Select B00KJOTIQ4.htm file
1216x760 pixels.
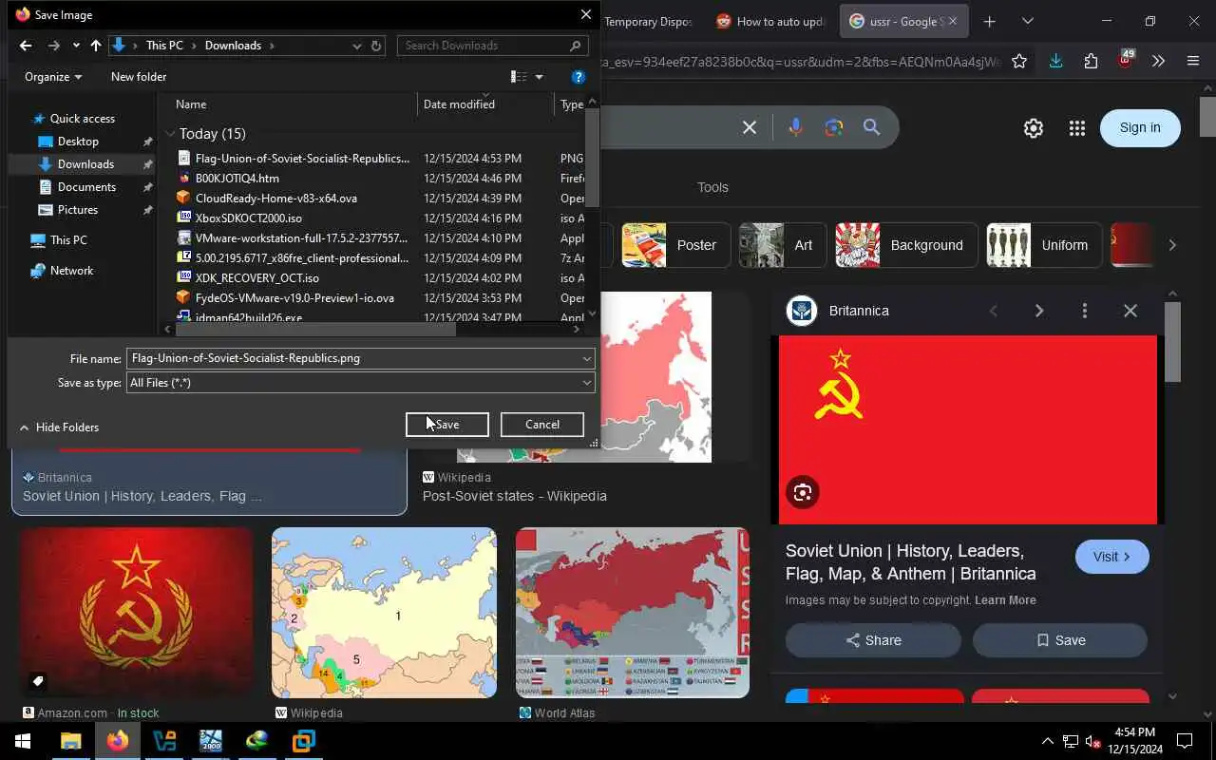(x=237, y=179)
